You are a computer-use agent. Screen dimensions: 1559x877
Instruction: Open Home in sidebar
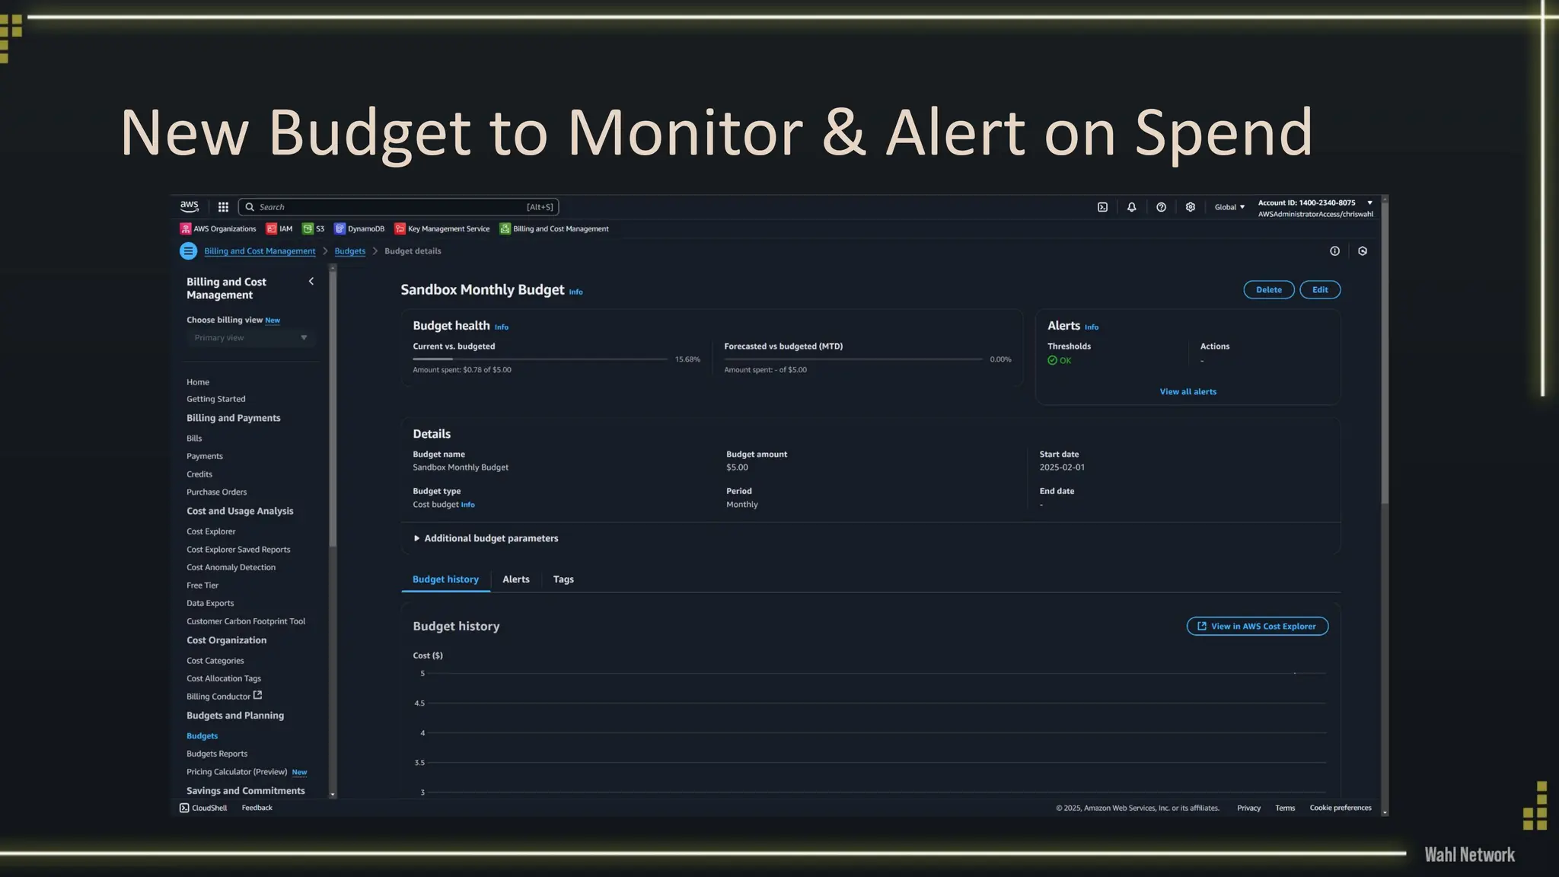[198, 382]
